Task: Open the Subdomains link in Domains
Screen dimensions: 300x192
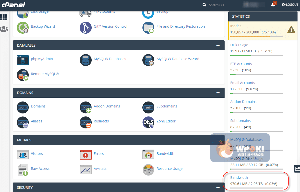Action: (167, 106)
